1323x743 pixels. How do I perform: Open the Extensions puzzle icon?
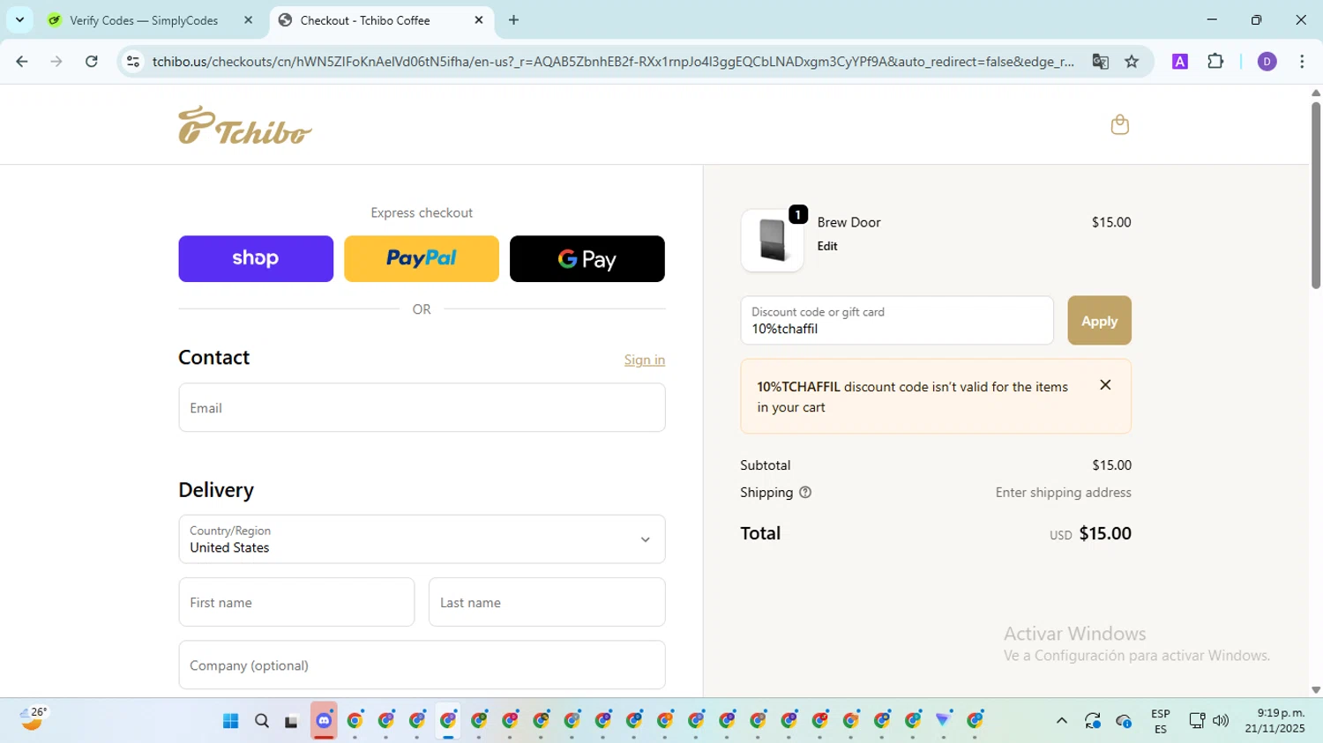coord(1215,62)
